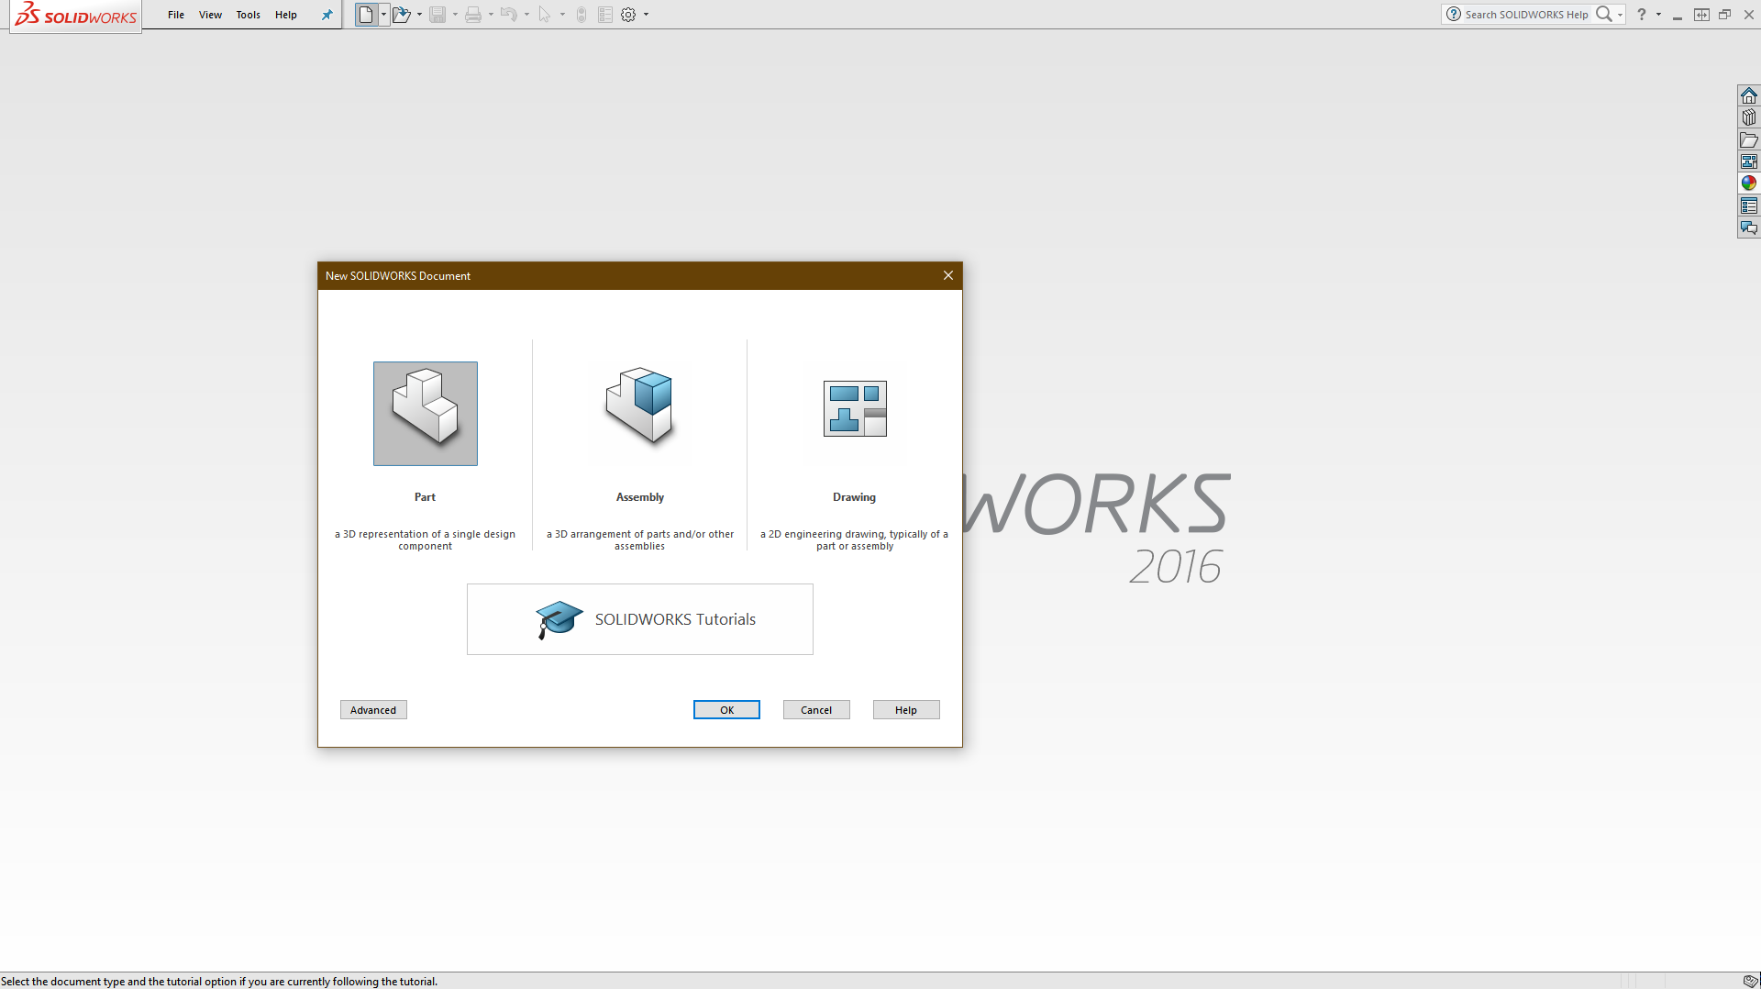Open the View Palette task pane icon
The width and height of the screenshot is (1761, 989).
pos(1749,161)
